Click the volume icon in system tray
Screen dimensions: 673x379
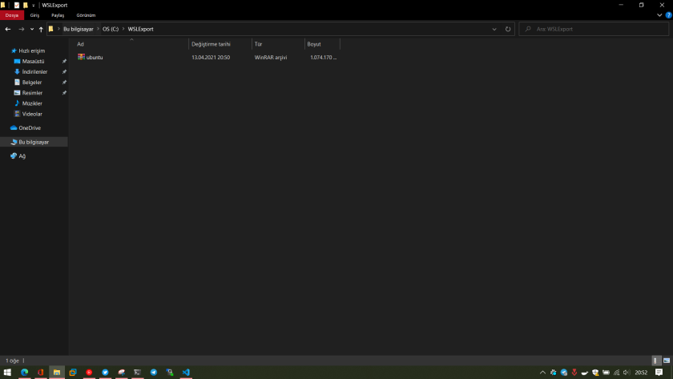[x=627, y=373]
